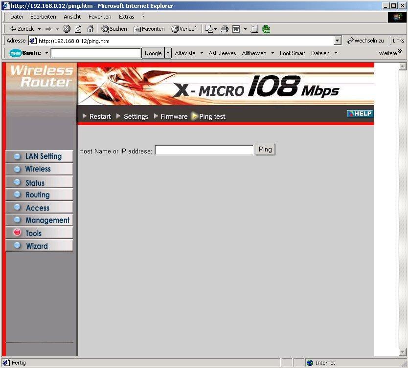The width and height of the screenshot is (408, 368).
Task: Open the Ansicht menu
Action: 72,17
